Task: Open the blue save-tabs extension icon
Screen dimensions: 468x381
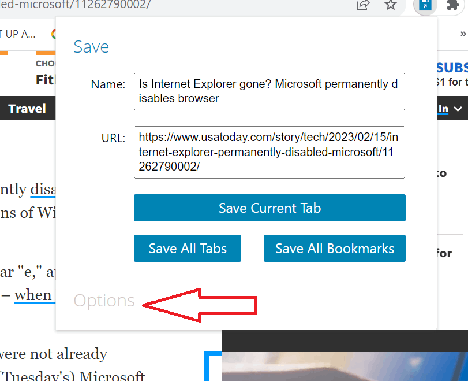Action: 425,5
